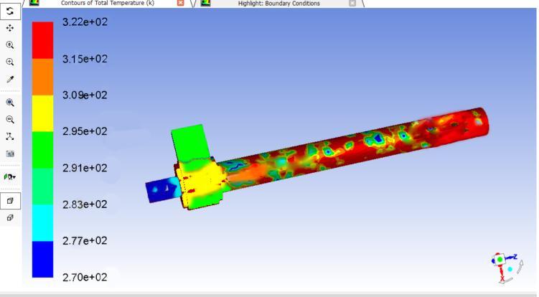Enable the orthographic projection cube icon

tap(10, 217)
